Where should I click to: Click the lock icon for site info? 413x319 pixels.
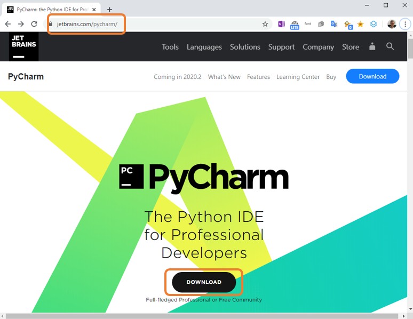[x=51, y=24]
